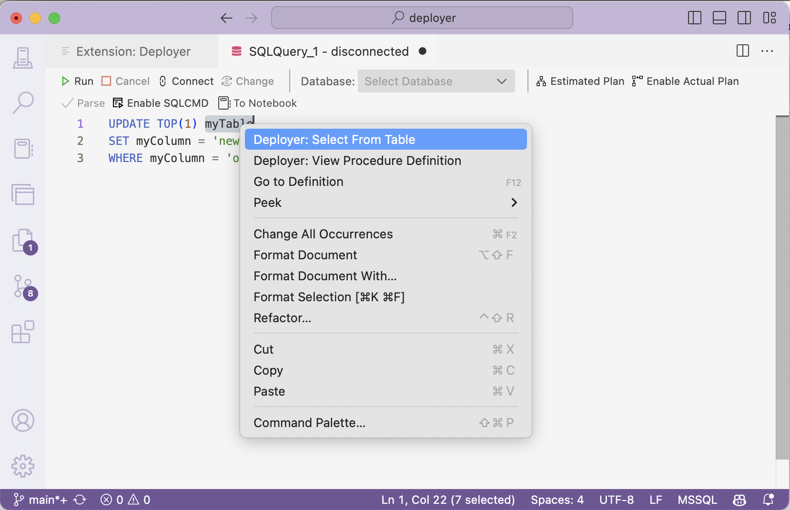Toggle secondary side bar layout icon

pos(744,18)
